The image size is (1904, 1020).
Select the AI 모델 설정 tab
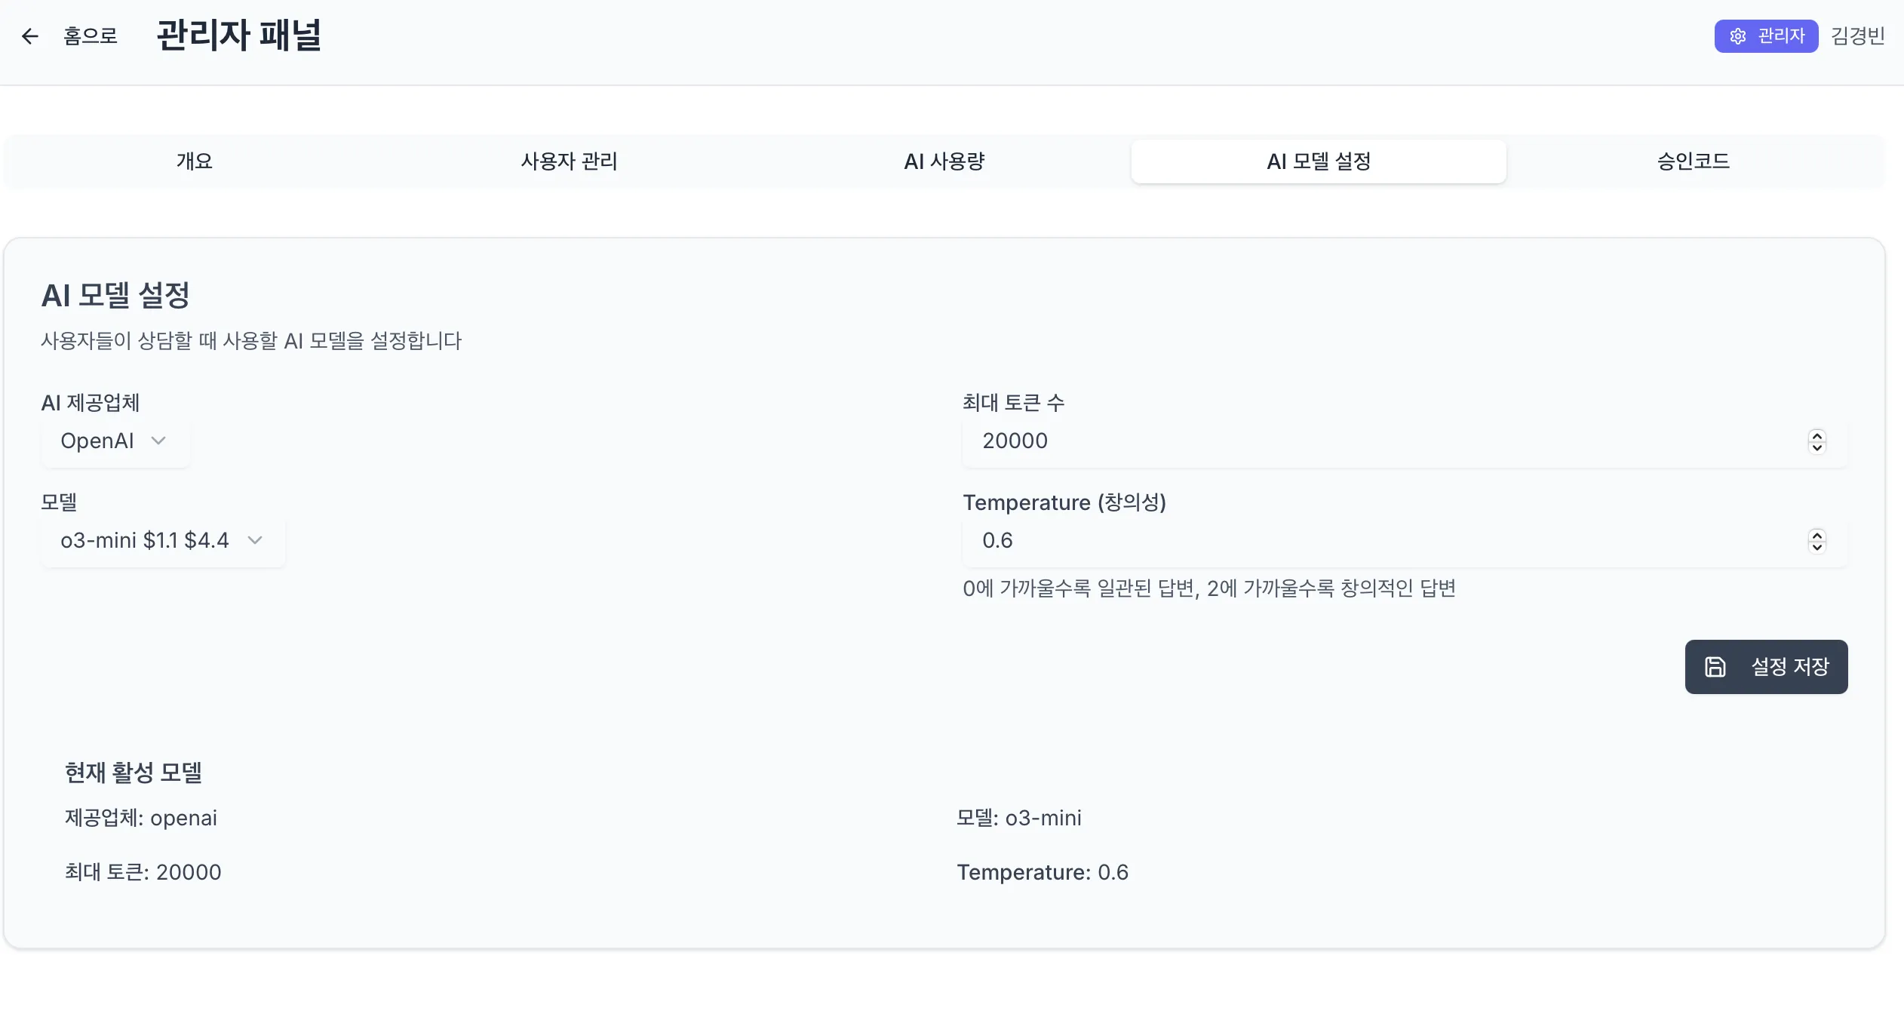click(x=1318, y=161)
